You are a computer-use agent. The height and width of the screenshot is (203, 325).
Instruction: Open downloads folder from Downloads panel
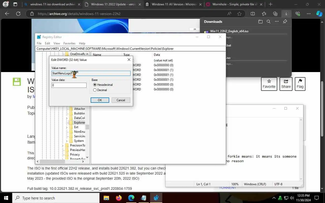pos(260,22)
